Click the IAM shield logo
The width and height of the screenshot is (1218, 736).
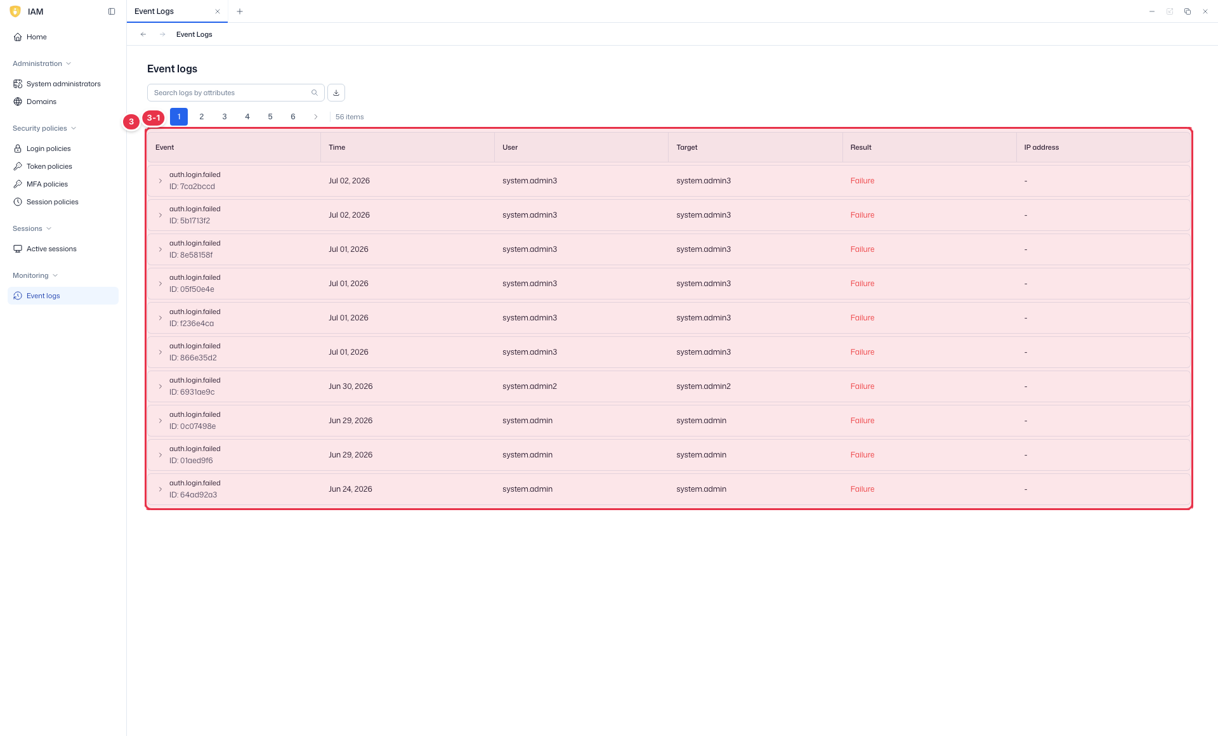pyautogui.click(x=15, y=11)
